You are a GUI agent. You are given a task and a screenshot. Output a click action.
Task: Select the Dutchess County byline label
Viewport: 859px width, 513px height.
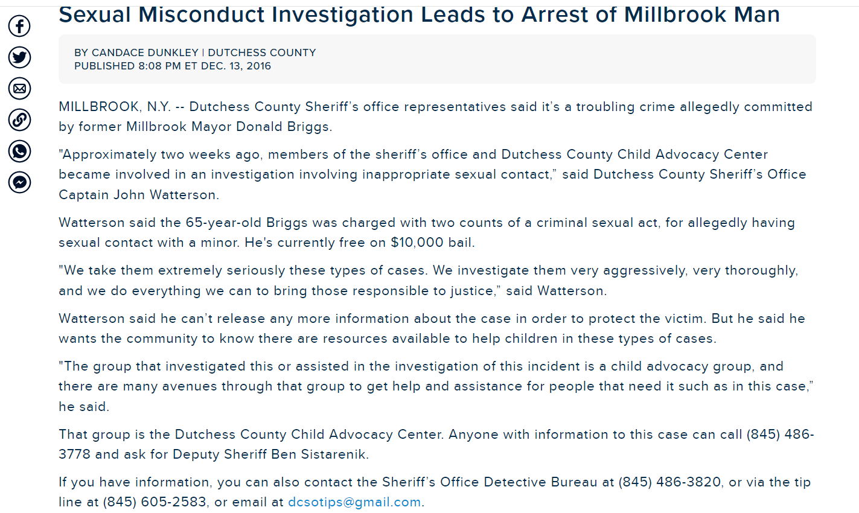pos(262,53)
